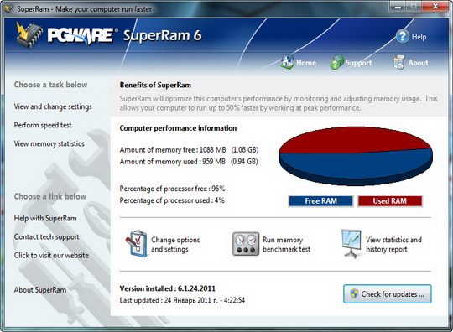The width and height of the screenshot is (453, 332).
Task: Open About SuperRam sidebar link
Action: [40, 290]
